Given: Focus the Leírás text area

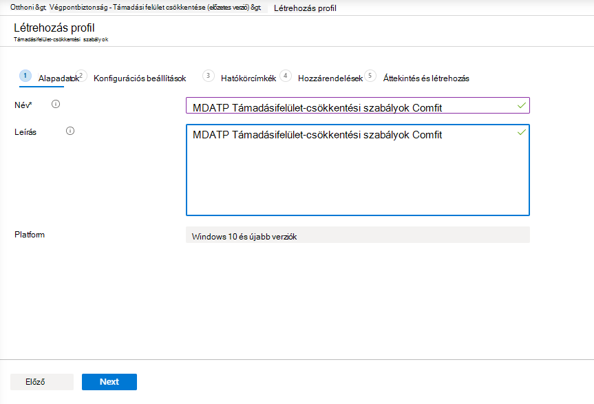Looking at the screenshot, I should click(x=358, y=170).
